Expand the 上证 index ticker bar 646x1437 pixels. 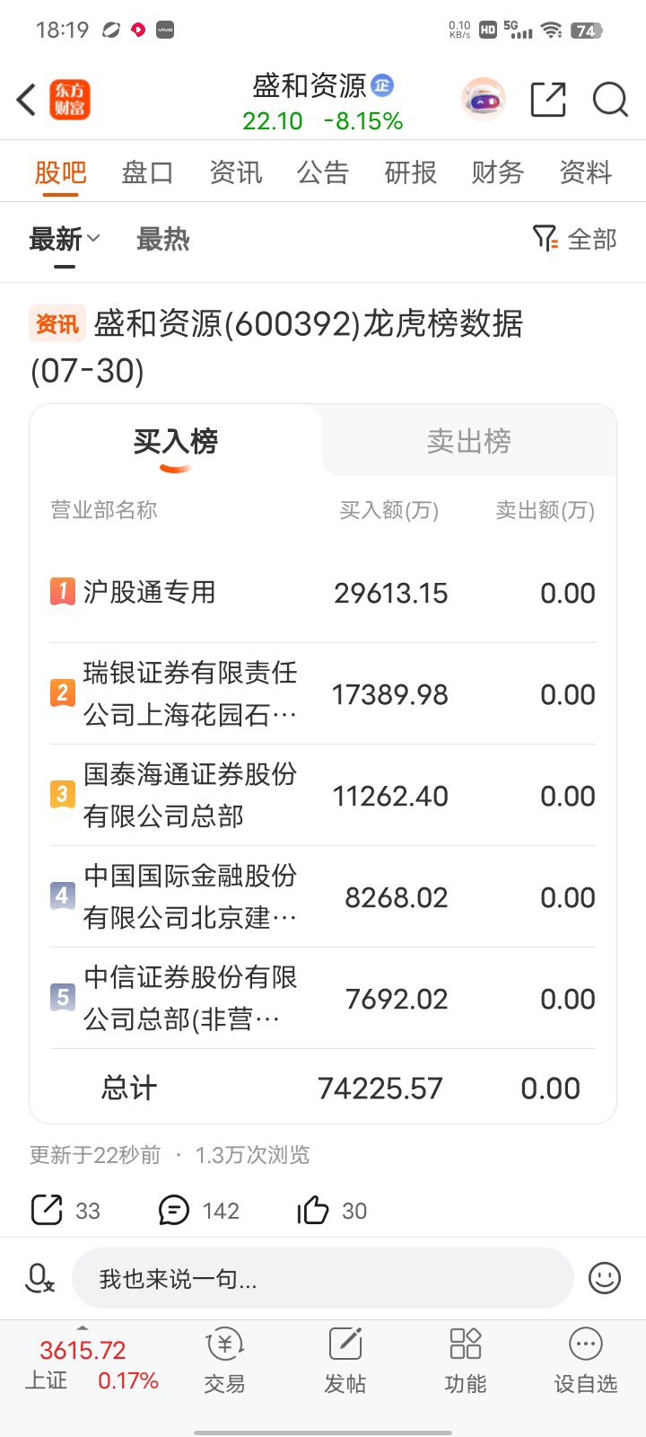click(92, 1364)
